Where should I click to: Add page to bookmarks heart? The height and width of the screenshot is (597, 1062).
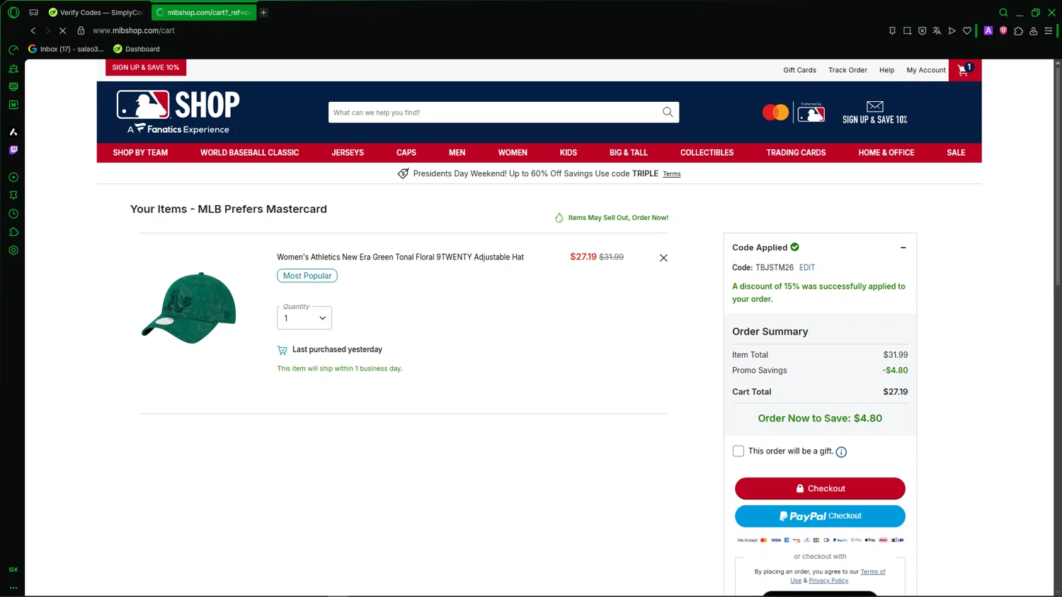click(967, 30)
